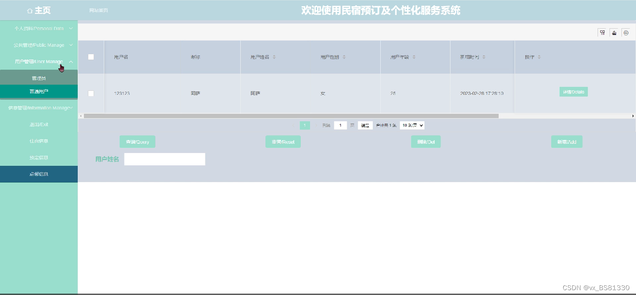
Task: Sort by 用户姓名 column arrows
Action: [274, 57]
